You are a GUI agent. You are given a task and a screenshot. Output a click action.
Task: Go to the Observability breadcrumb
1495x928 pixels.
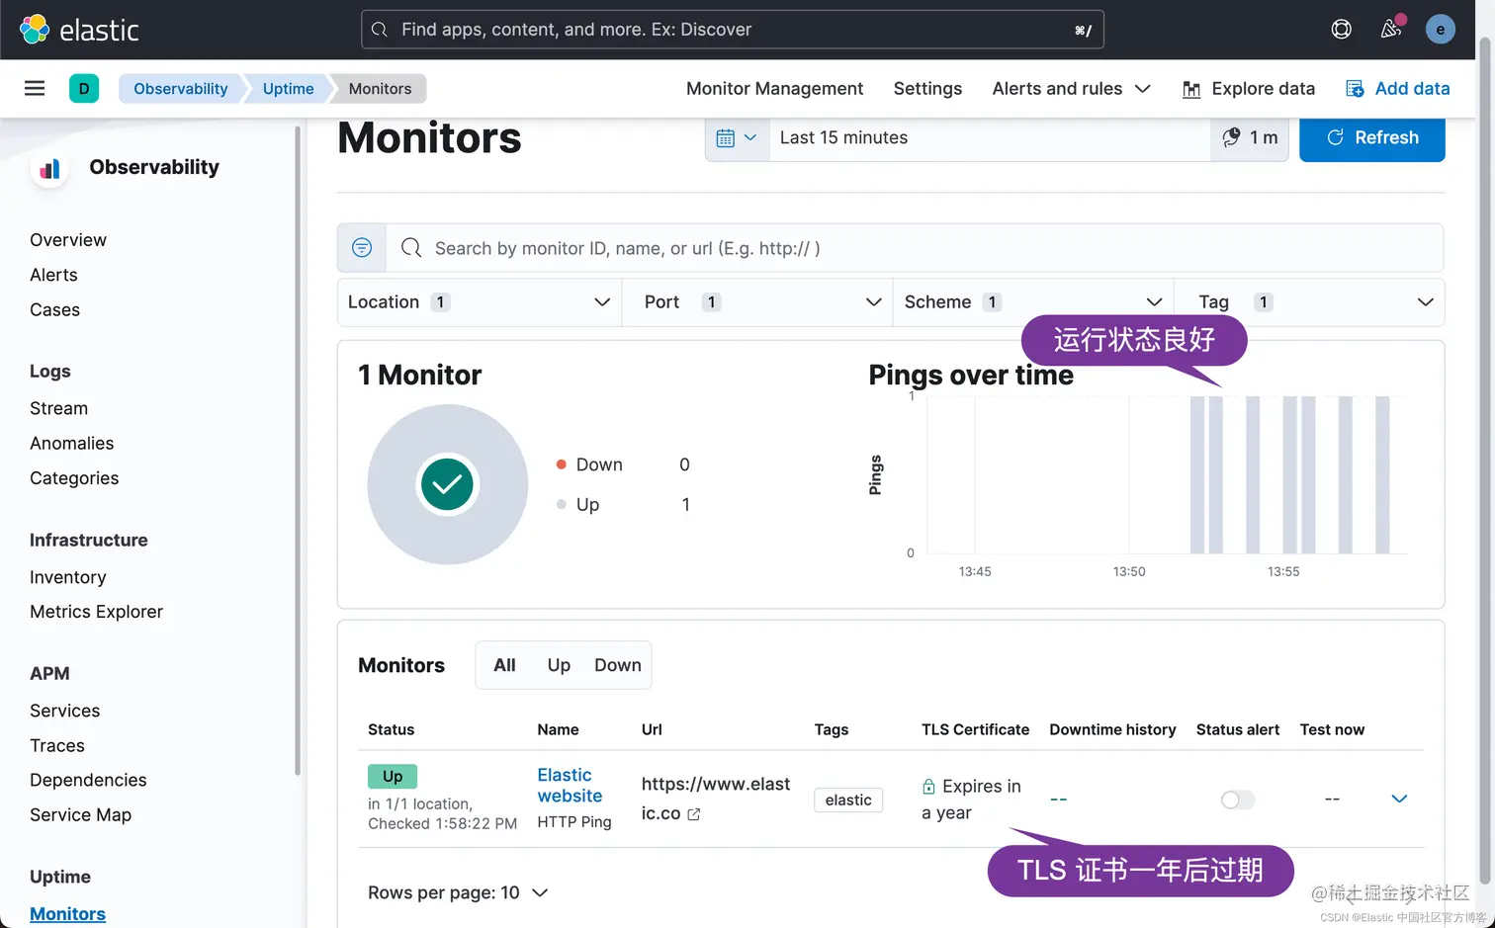click(x=181, y=88)
